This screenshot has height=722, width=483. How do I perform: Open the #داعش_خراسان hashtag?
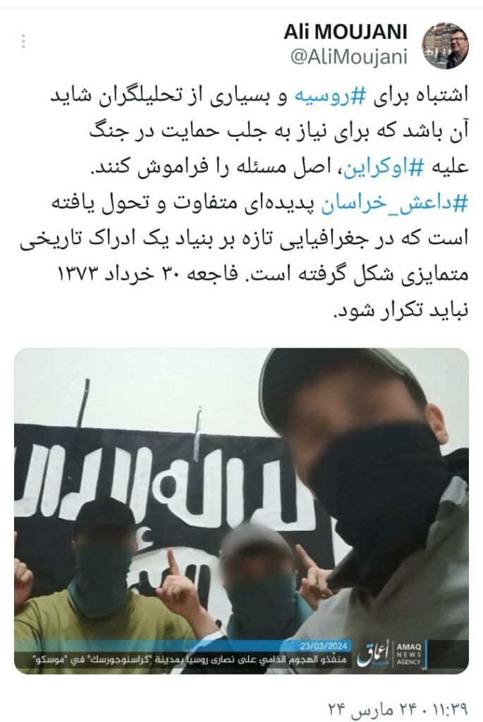pyautogui.click(x=395, y=203)
